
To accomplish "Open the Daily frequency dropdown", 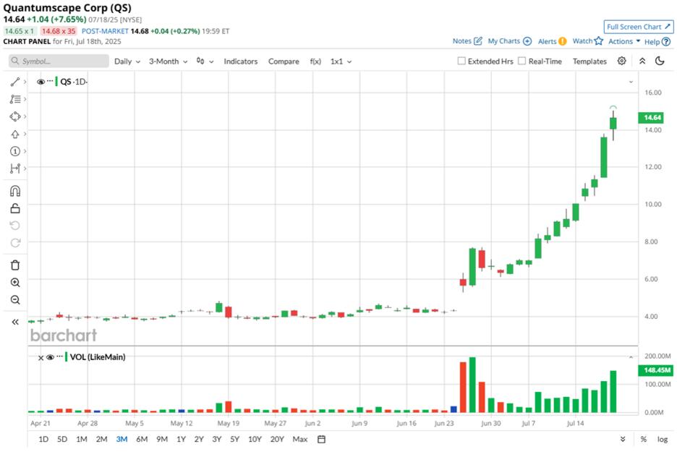I will click(127, 61).
